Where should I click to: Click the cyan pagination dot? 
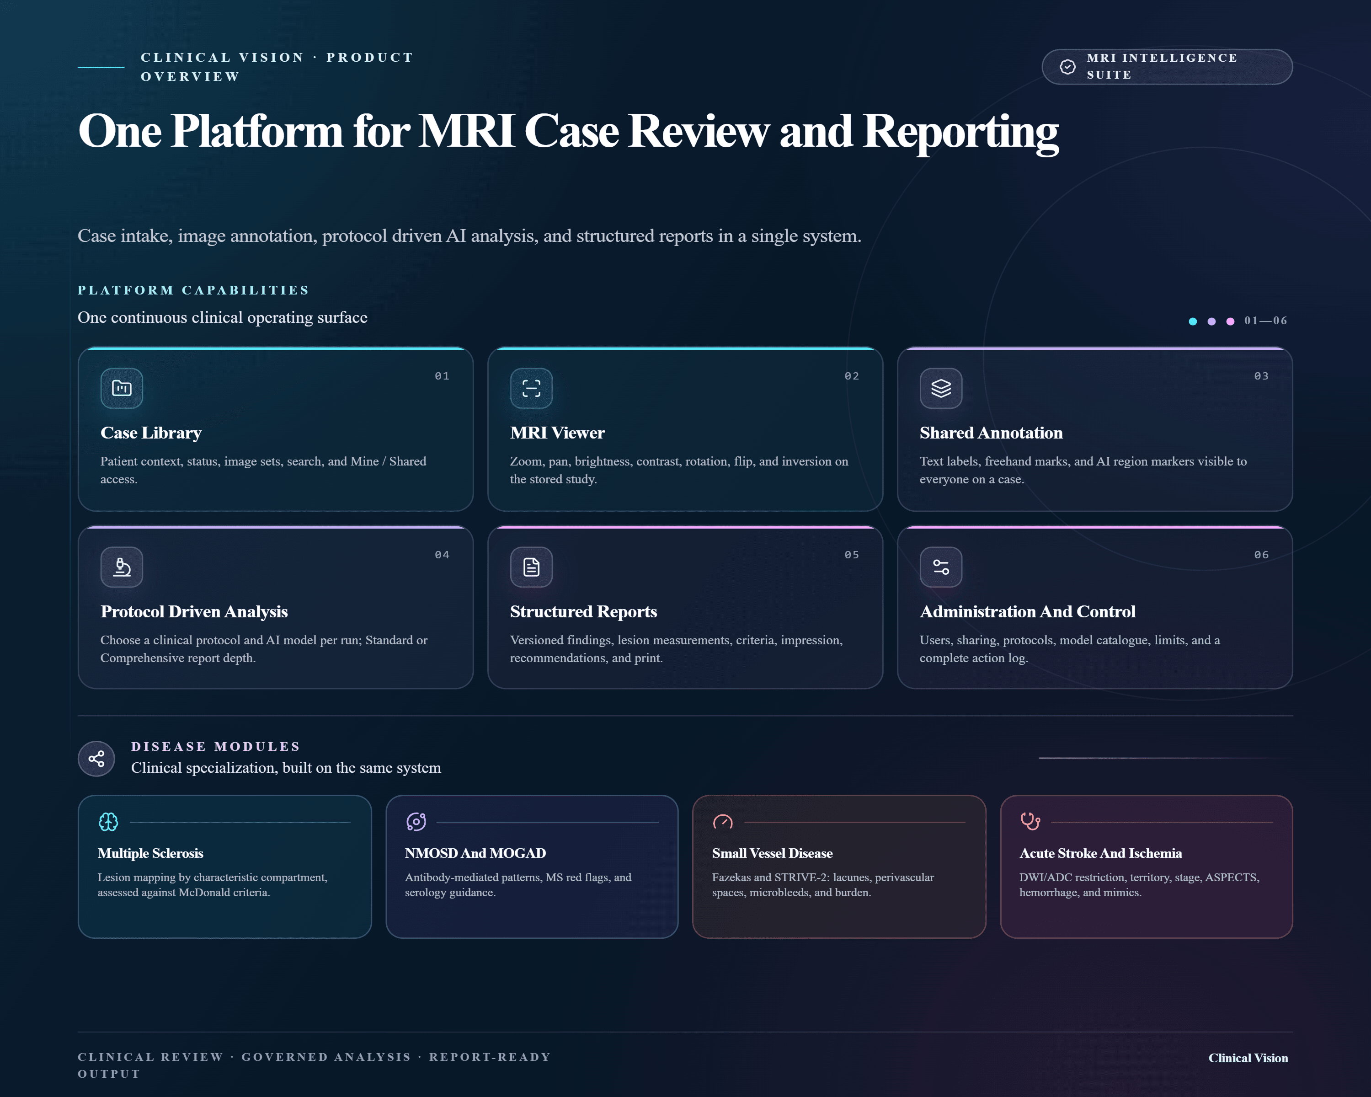1193,321
